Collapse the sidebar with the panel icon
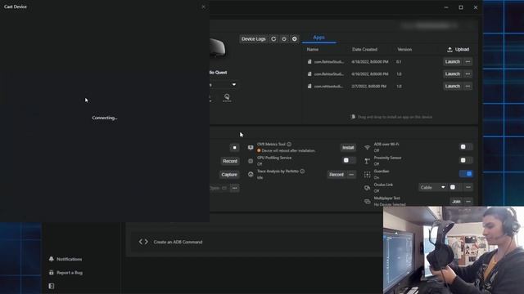This screenshot has height=294, width=524. click(51, 286)
